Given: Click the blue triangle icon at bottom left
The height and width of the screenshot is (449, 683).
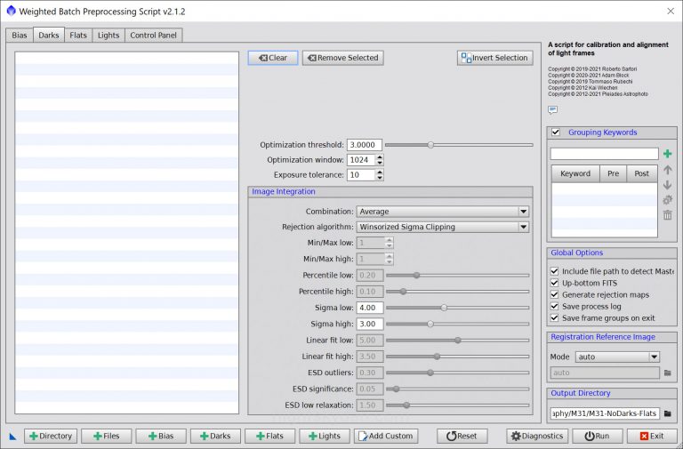Looking at the screenshot, I should point(13,437).
